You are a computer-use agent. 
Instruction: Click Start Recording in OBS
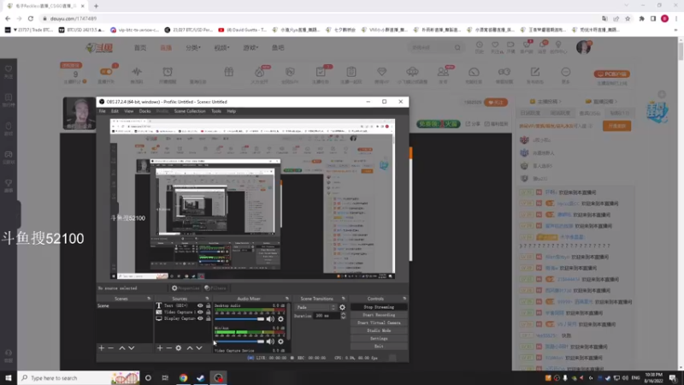[379, 315]
